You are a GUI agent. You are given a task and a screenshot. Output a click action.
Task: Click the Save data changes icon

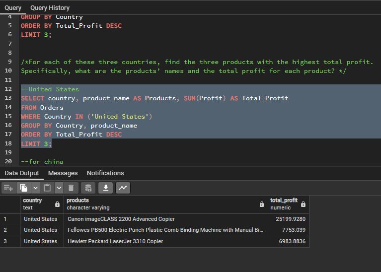pos(88,188)
